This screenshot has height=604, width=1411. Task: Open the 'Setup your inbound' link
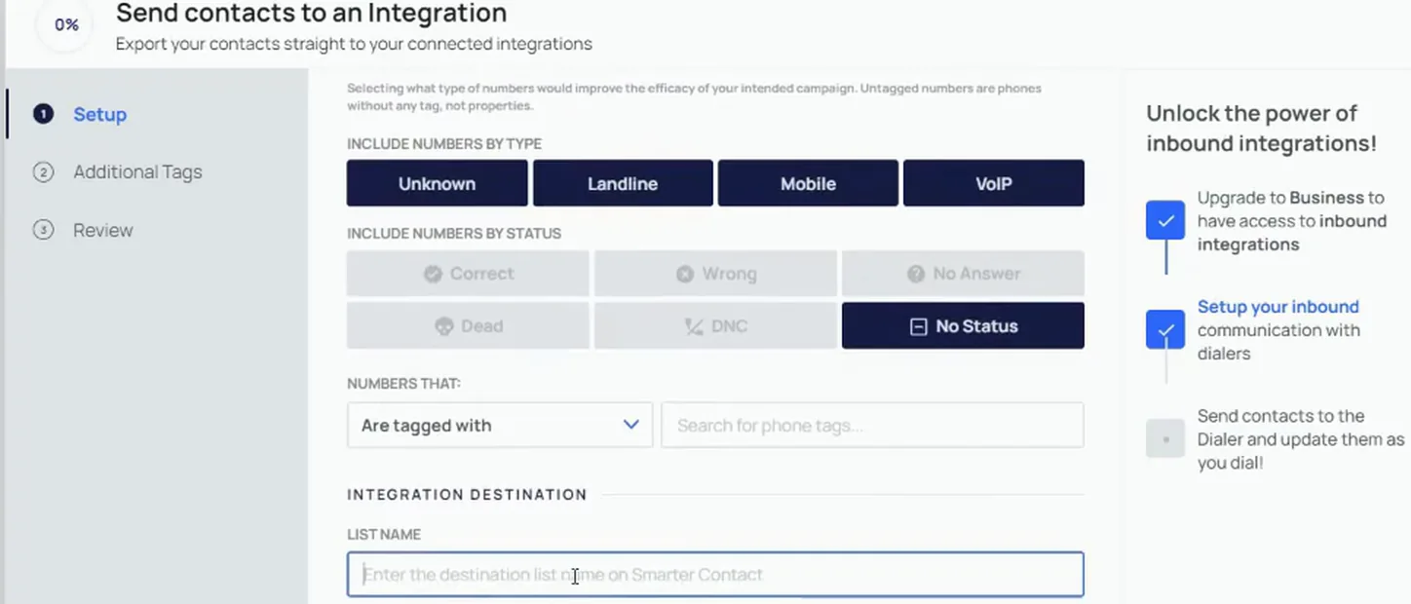(1278, 306)
